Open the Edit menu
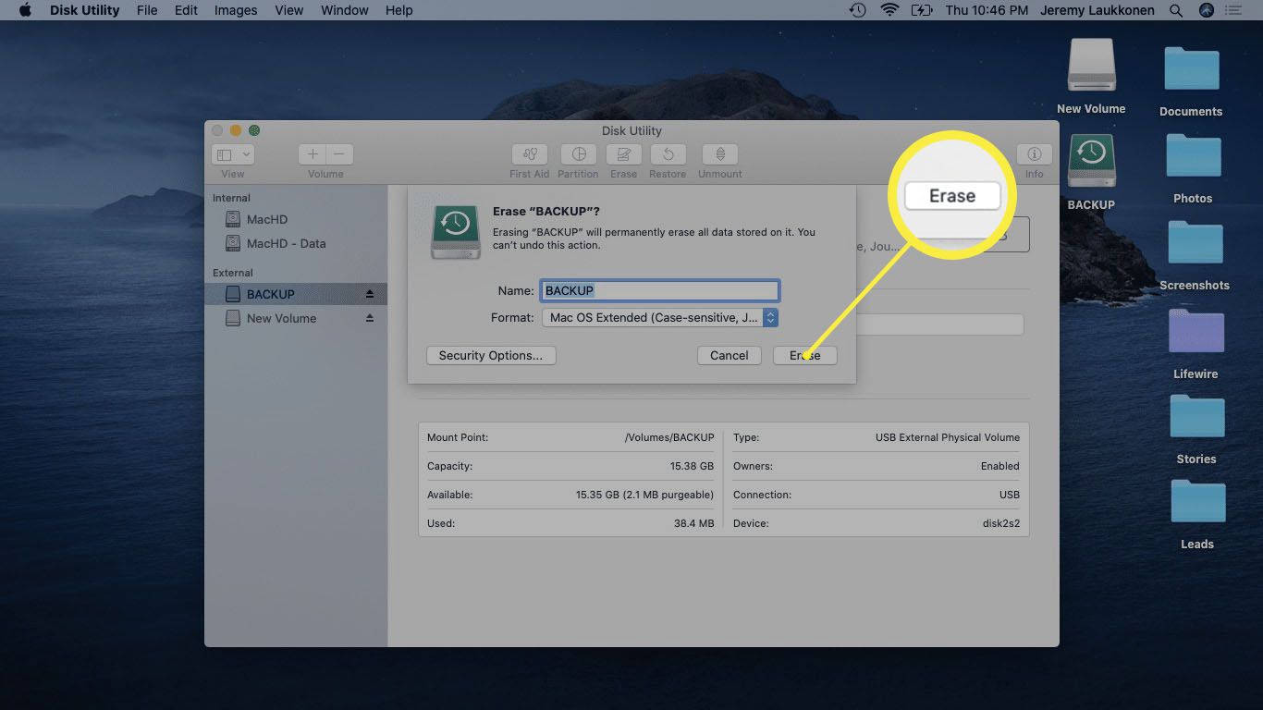 pos(186,10)
